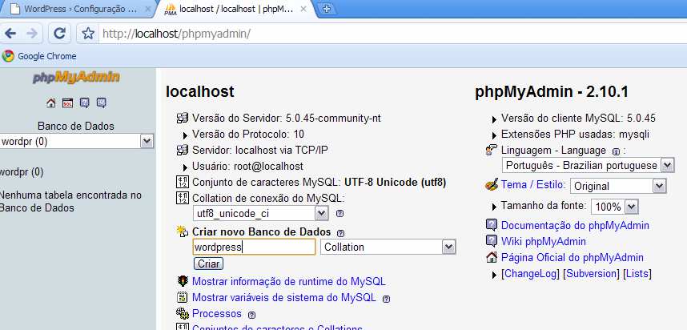Open Banco de Dados dropdown showing wordpr (0)

pos(76,141)
